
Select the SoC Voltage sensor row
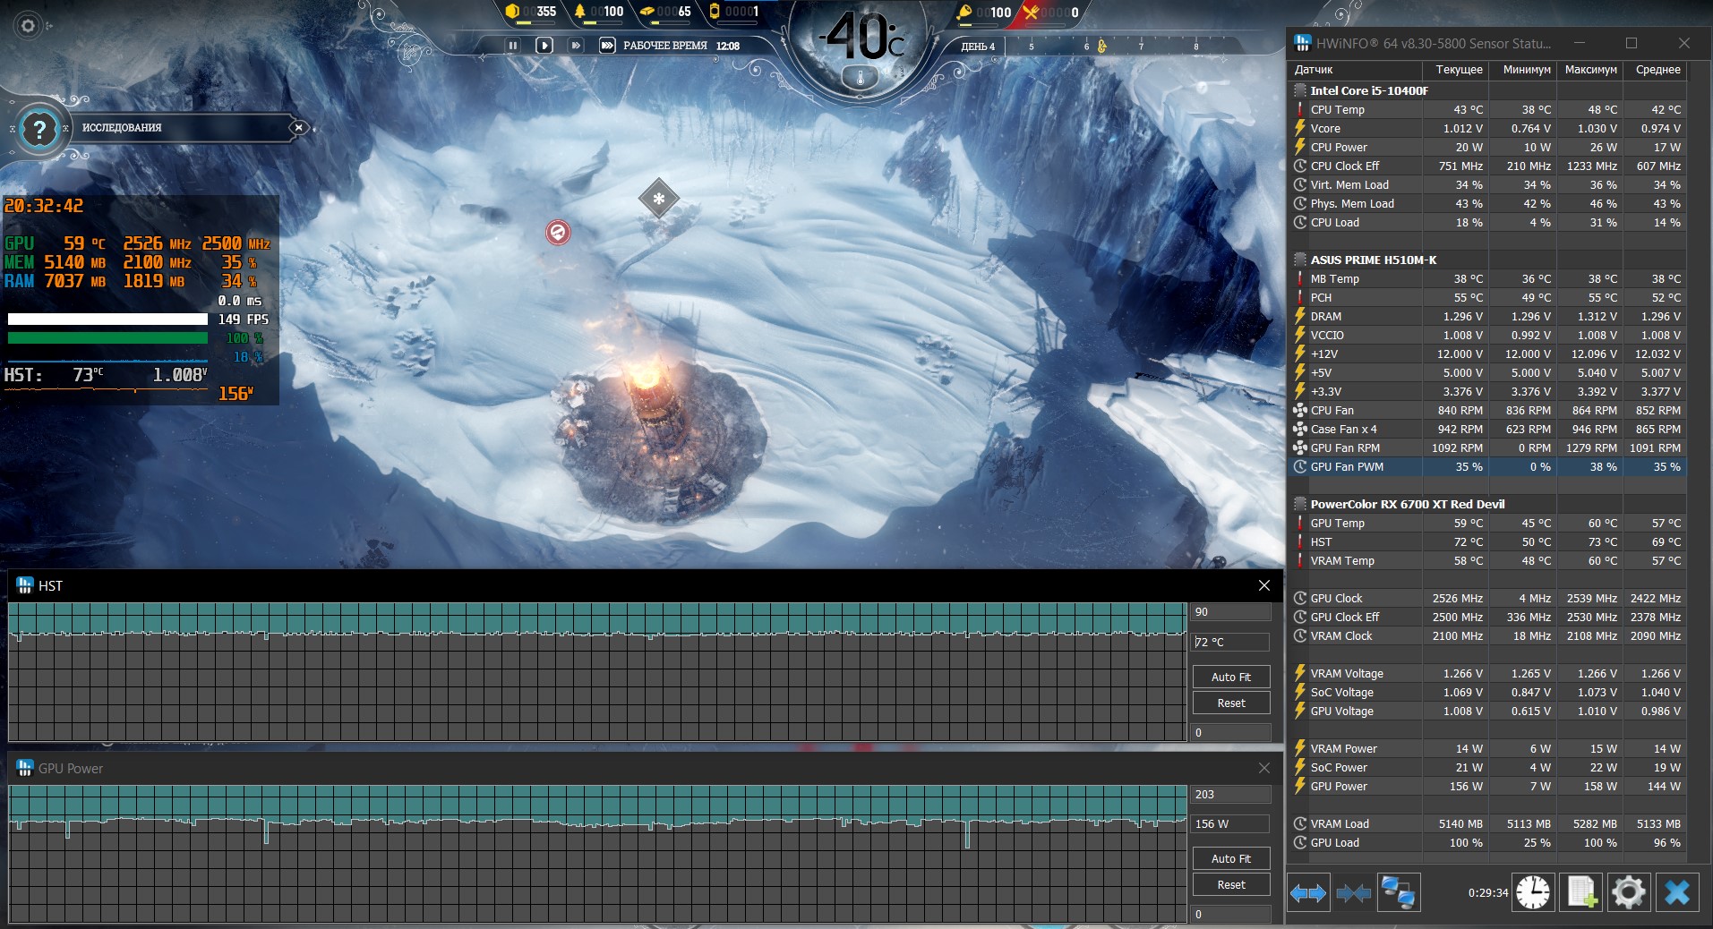(1488, 693)
